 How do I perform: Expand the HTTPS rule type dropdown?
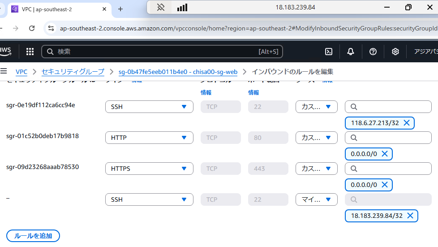149,169
